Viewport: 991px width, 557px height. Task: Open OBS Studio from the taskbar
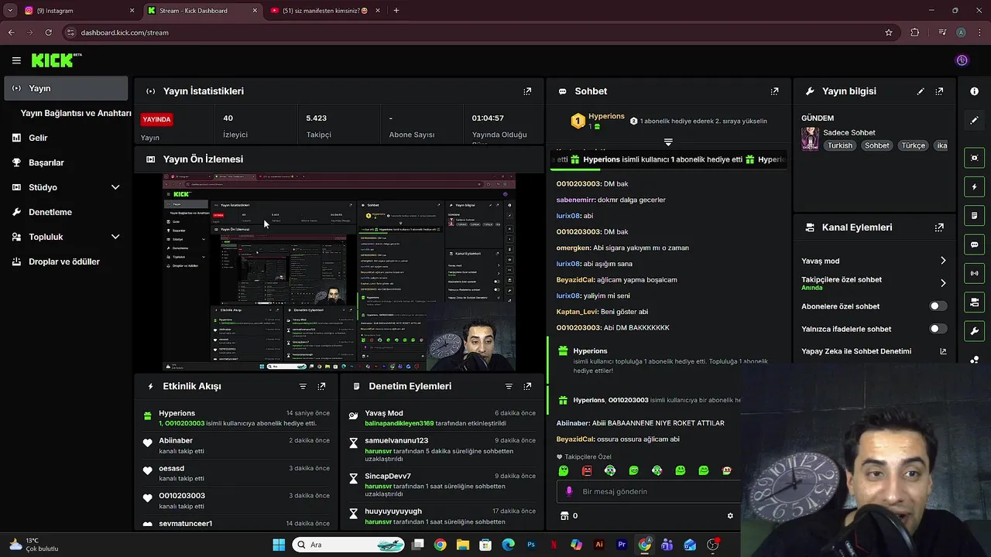click(712, 545)
